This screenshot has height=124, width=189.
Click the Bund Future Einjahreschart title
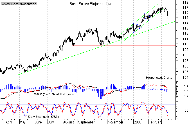[91, 4]
